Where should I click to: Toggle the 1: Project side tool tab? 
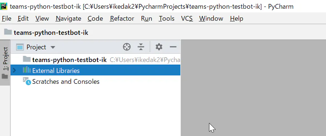tap(5, 63)
